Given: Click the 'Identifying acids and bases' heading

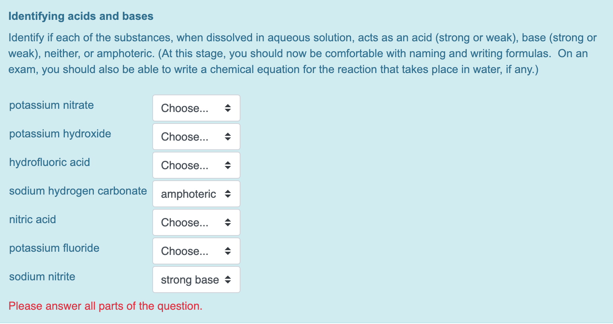Looking at the screenshot, I should [x=81, y=16].
